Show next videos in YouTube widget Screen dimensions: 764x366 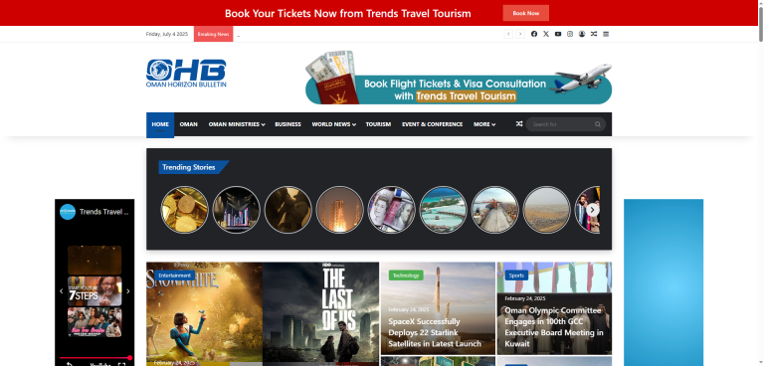pyautogui.click(x=128, y=291)
